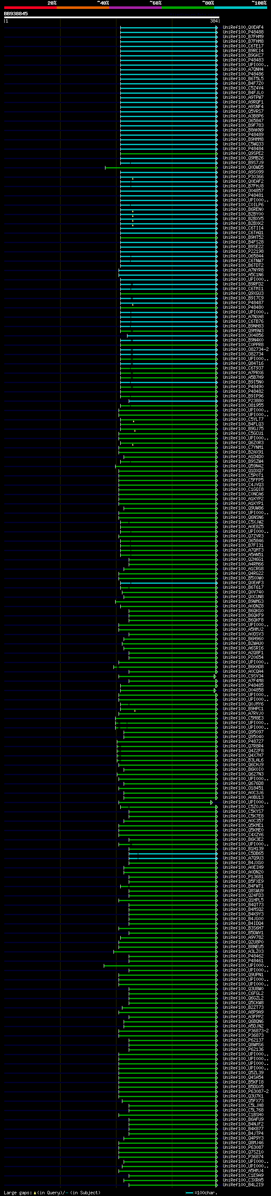Click the cyan alignment bar for UniRef100_Q0EAF4
271x1196 pixels.
coord(169,28)
